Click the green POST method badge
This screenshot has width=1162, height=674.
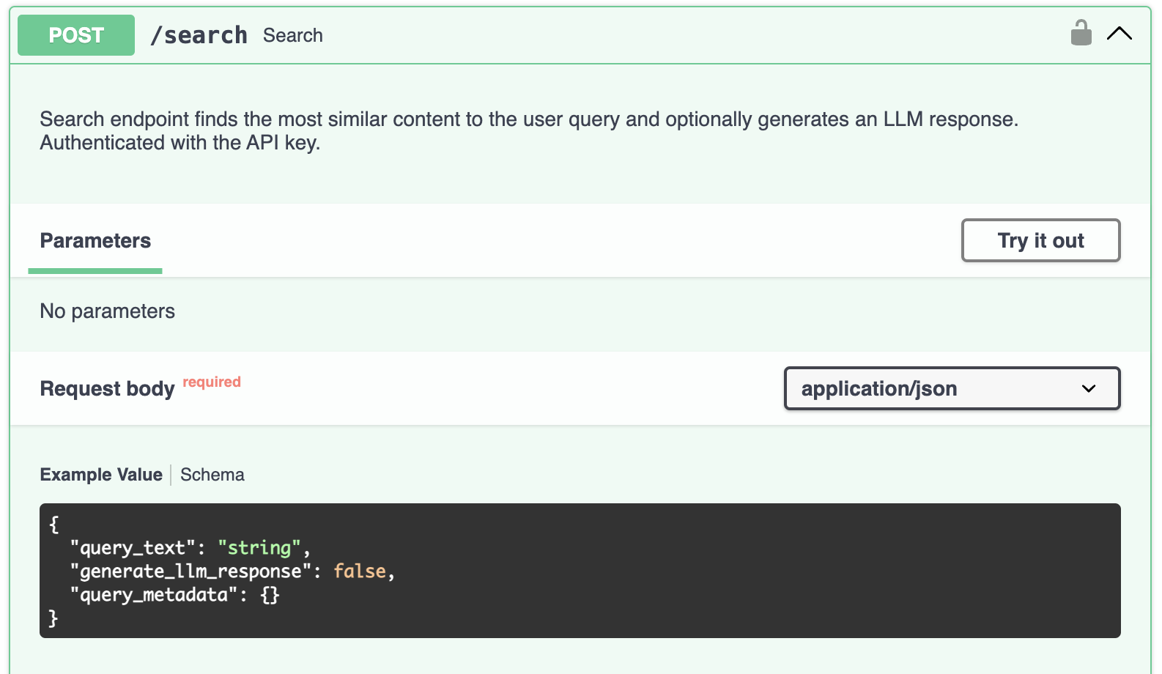(x=76, y=35)
